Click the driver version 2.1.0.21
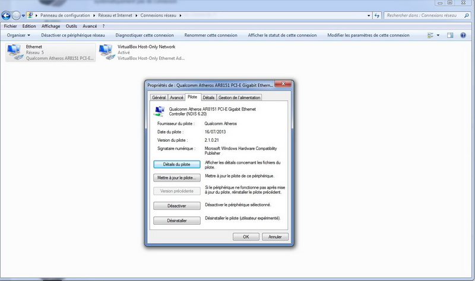The width and height of the screenshot is (475, 281). coord(212,140)
